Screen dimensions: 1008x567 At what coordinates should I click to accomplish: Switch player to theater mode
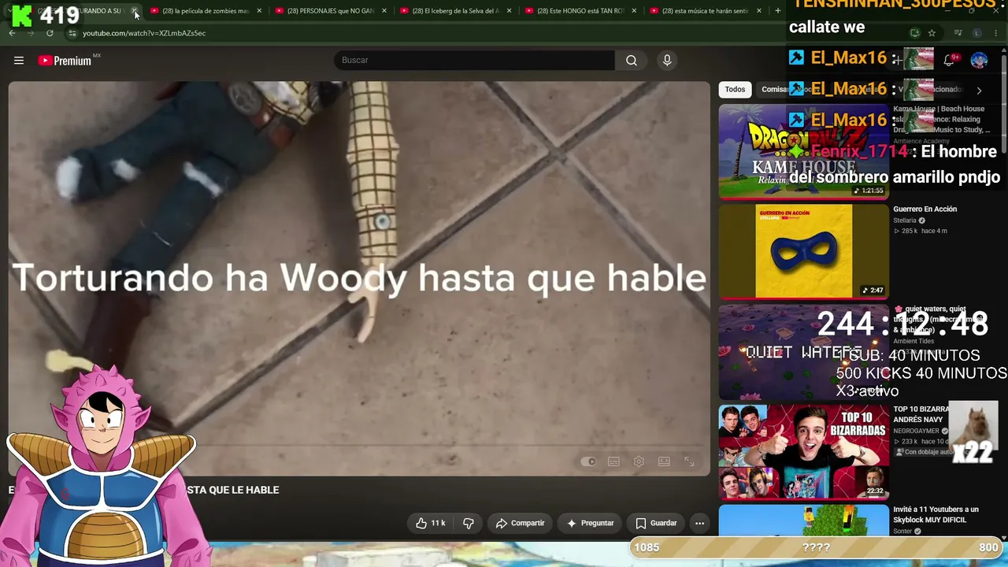(664, 461)
